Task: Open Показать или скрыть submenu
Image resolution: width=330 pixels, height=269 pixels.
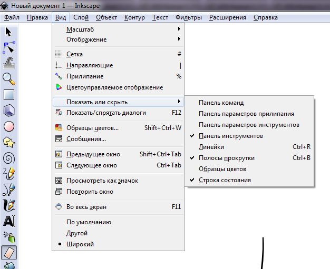Action: click(118, 102)
